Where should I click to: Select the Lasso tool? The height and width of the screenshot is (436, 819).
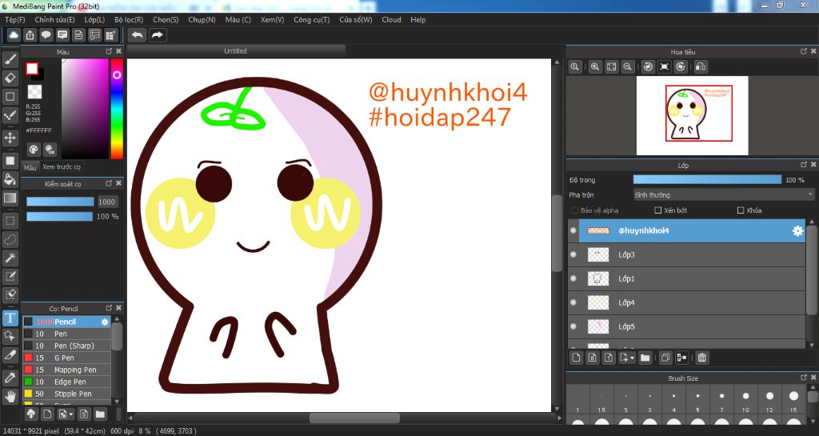(10, 239)
